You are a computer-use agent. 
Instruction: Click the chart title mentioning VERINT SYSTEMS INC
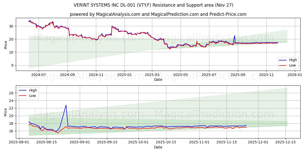(x=153, y=5)
